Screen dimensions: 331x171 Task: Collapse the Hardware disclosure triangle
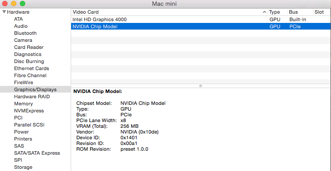[4, 12]
